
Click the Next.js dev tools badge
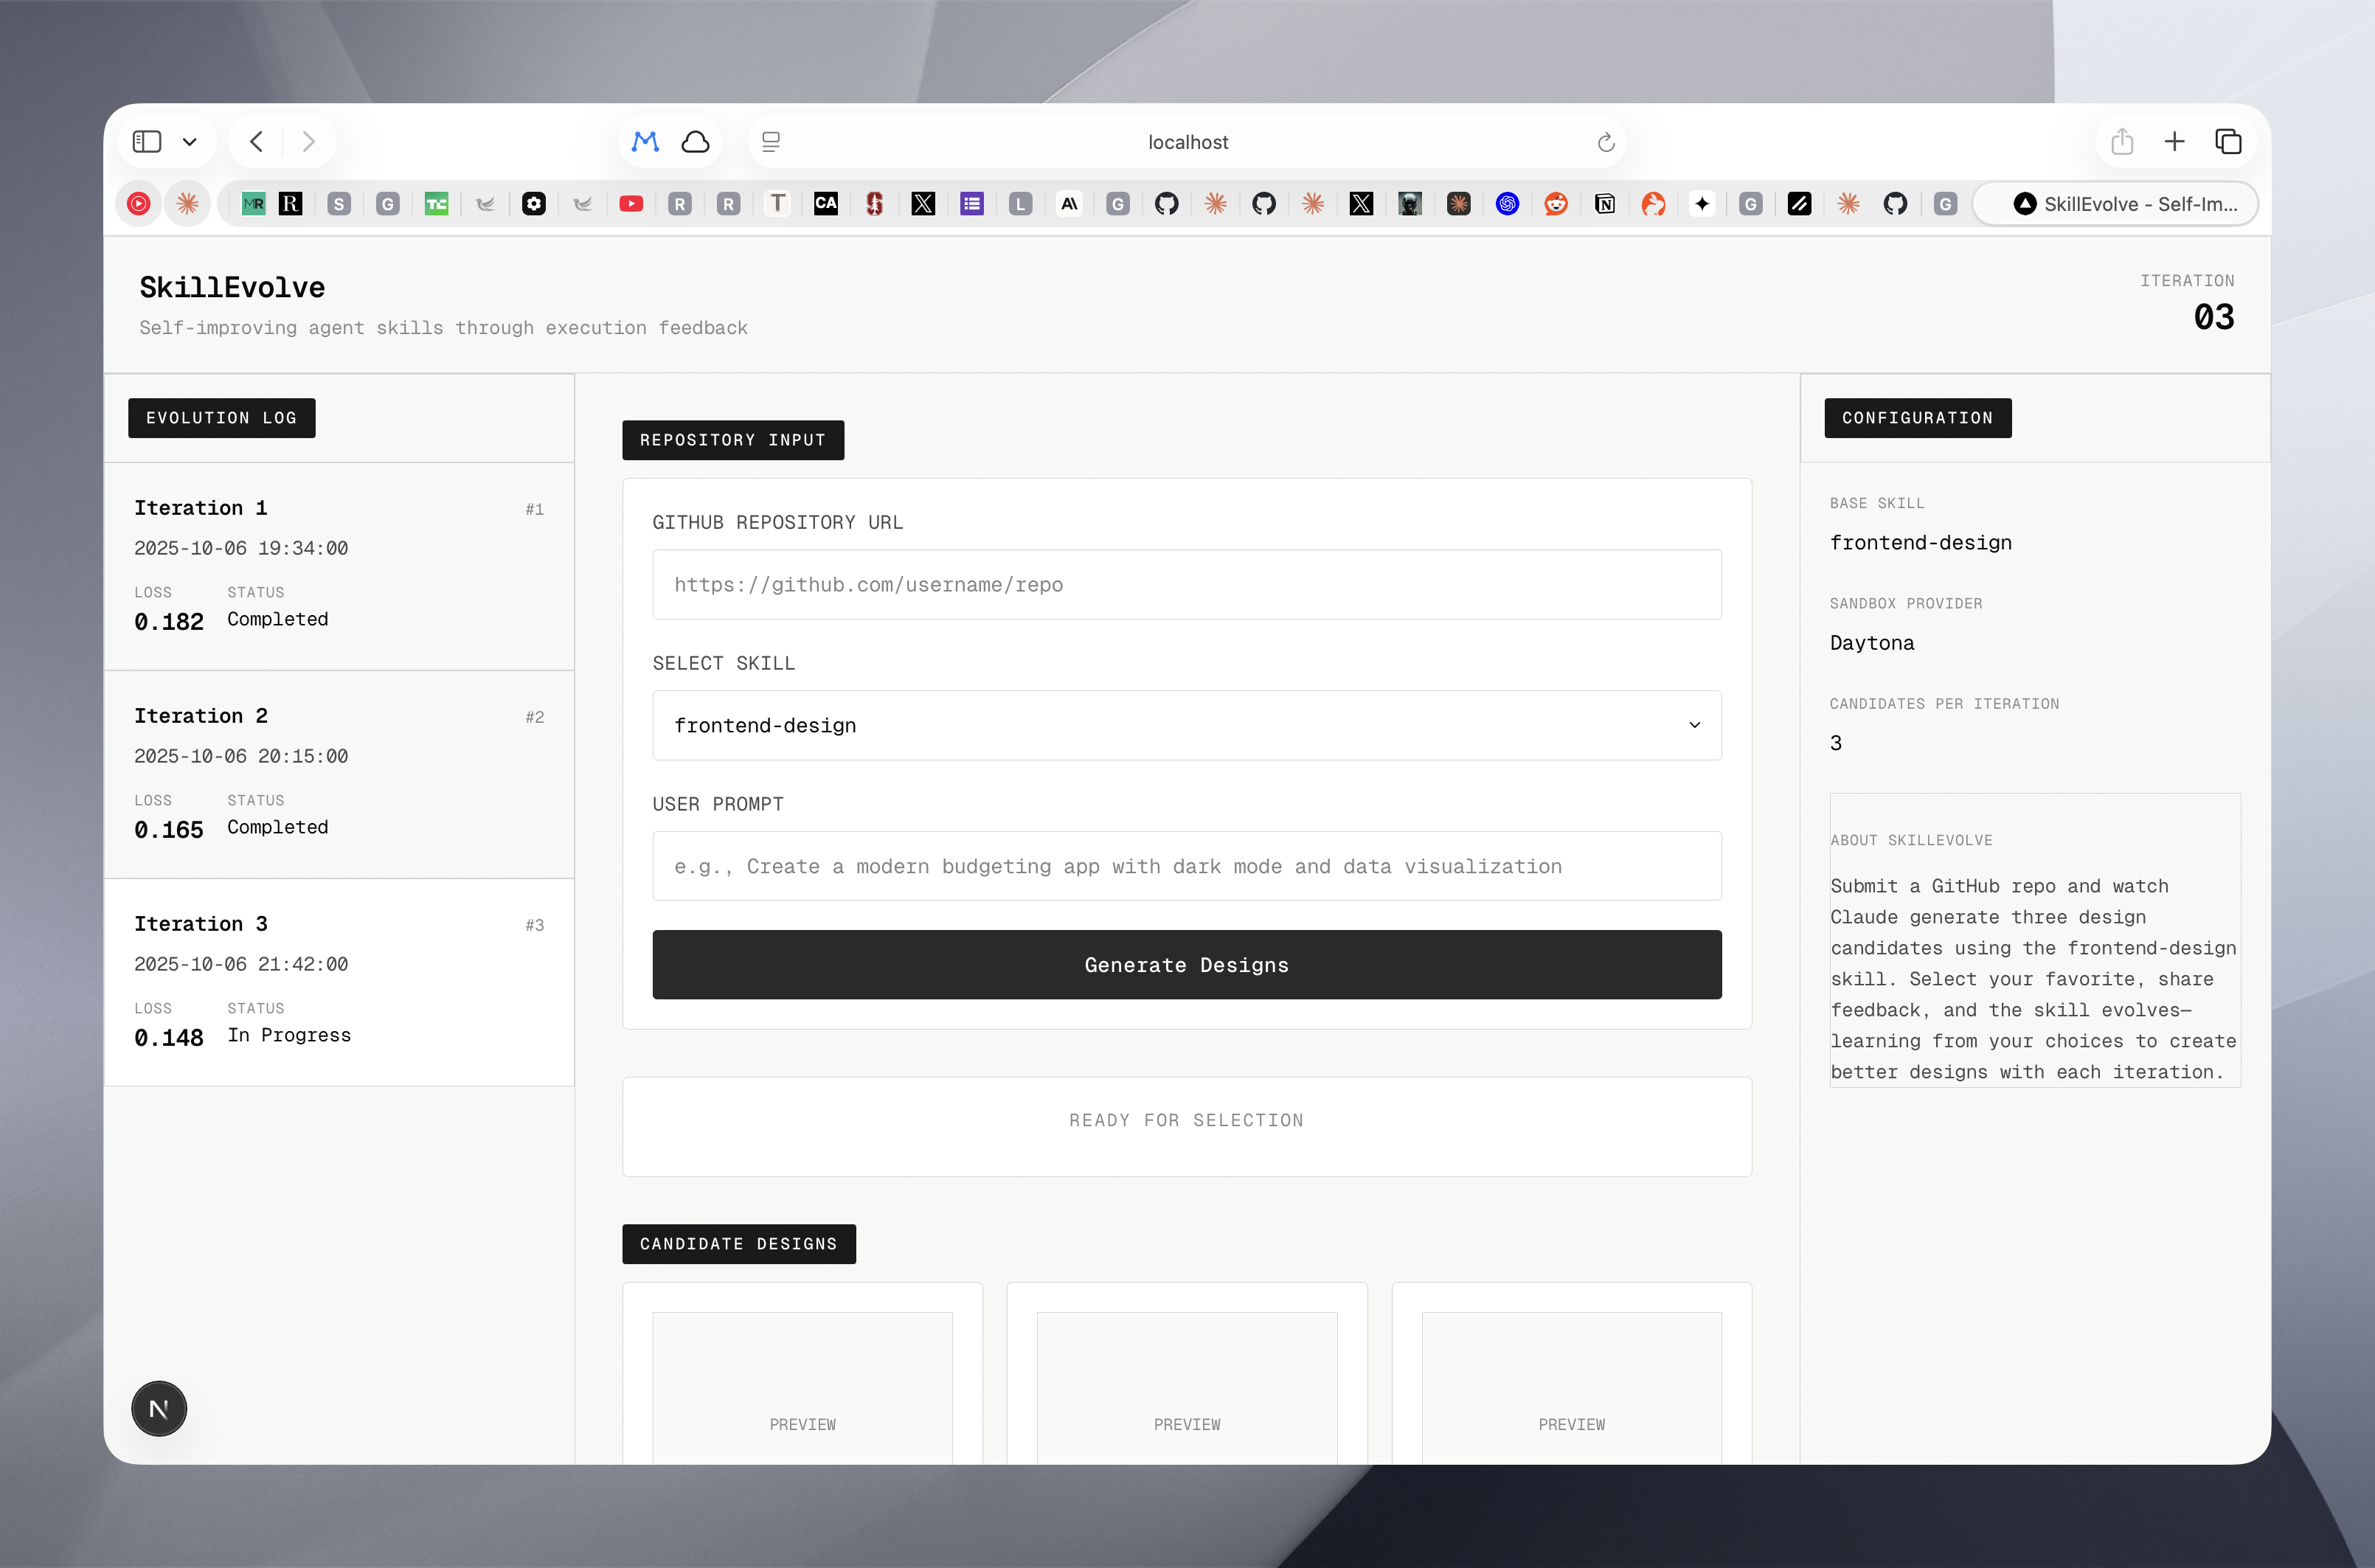159,1408
